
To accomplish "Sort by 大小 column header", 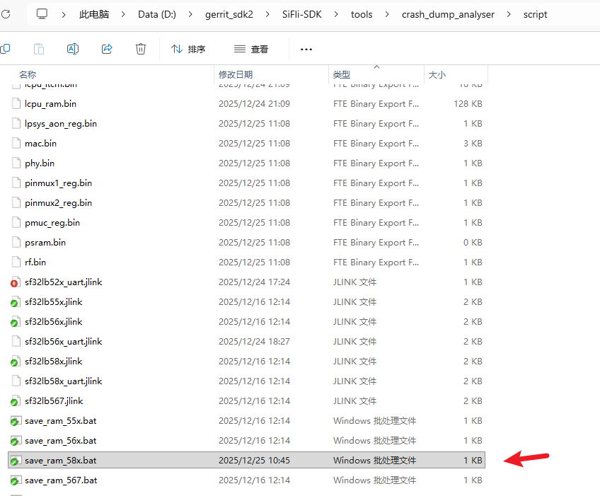I will (437, 74).
